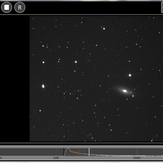Click the galaxy in the image preview
Screen dimensions: 163x163
[x=125, y=91]
